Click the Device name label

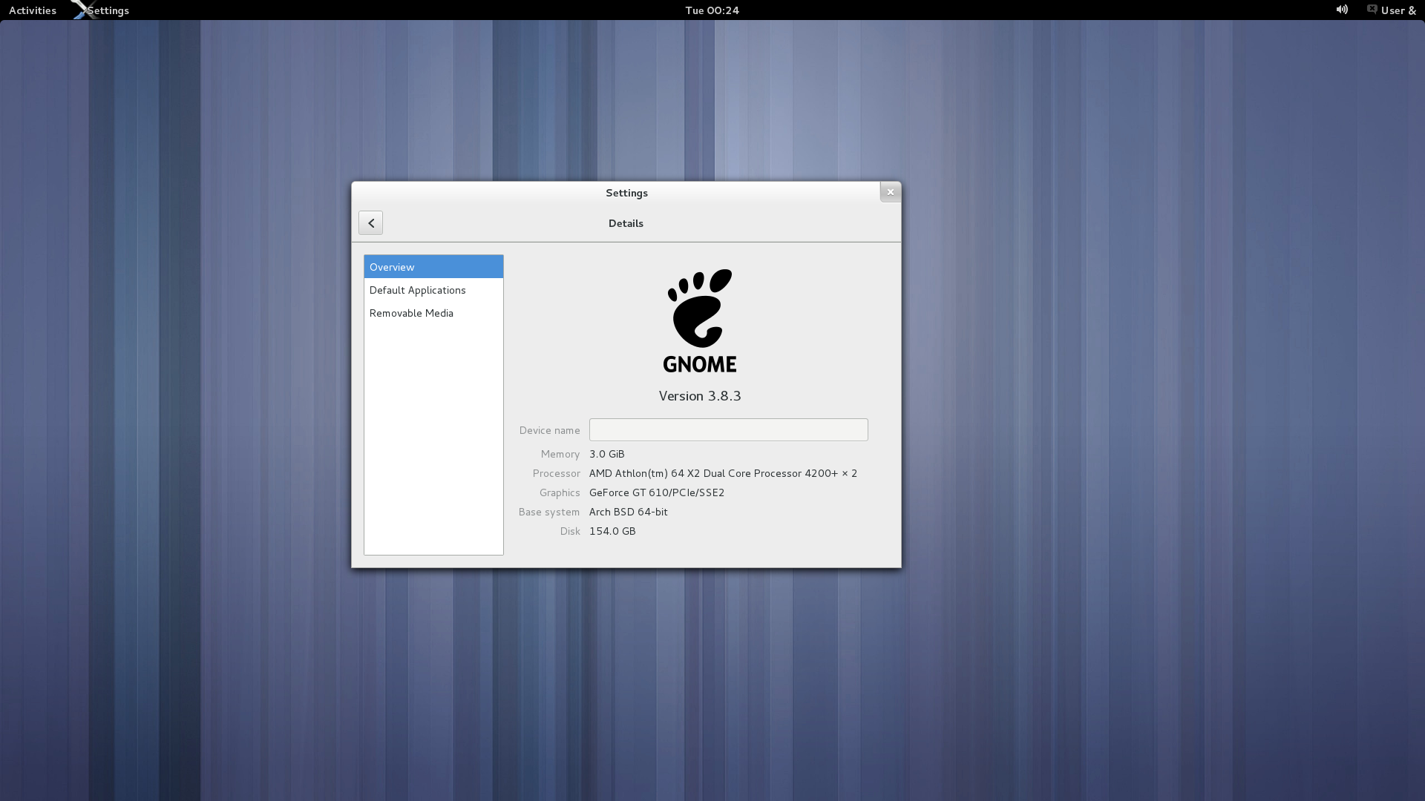coord(549,430)
